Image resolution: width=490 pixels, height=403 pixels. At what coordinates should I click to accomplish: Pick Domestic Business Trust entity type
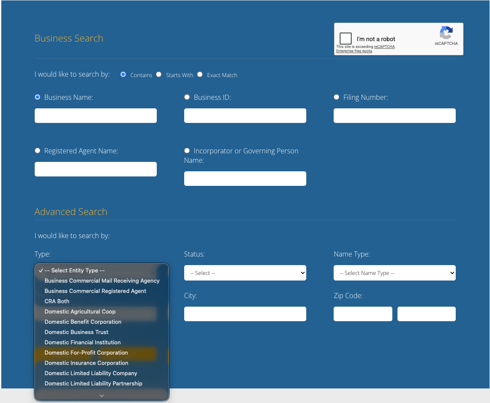coord(102,332)
